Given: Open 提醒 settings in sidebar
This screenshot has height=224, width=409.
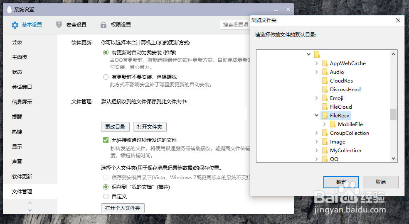Looking at the screenshot, I should (30, 117).
